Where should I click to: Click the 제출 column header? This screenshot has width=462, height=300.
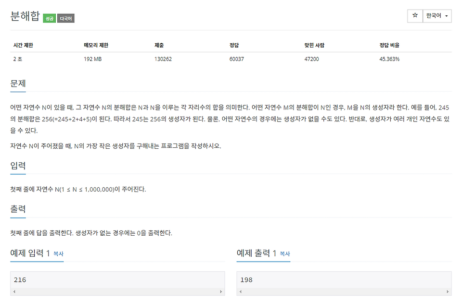tap(159, 45)
